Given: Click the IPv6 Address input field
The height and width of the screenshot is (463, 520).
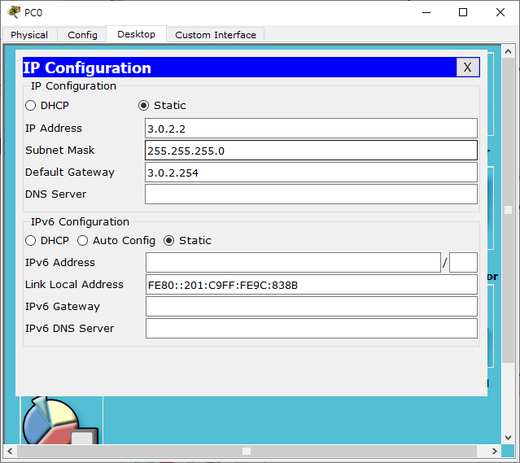Looking at the screenshot, I should (x=293, y=262).
